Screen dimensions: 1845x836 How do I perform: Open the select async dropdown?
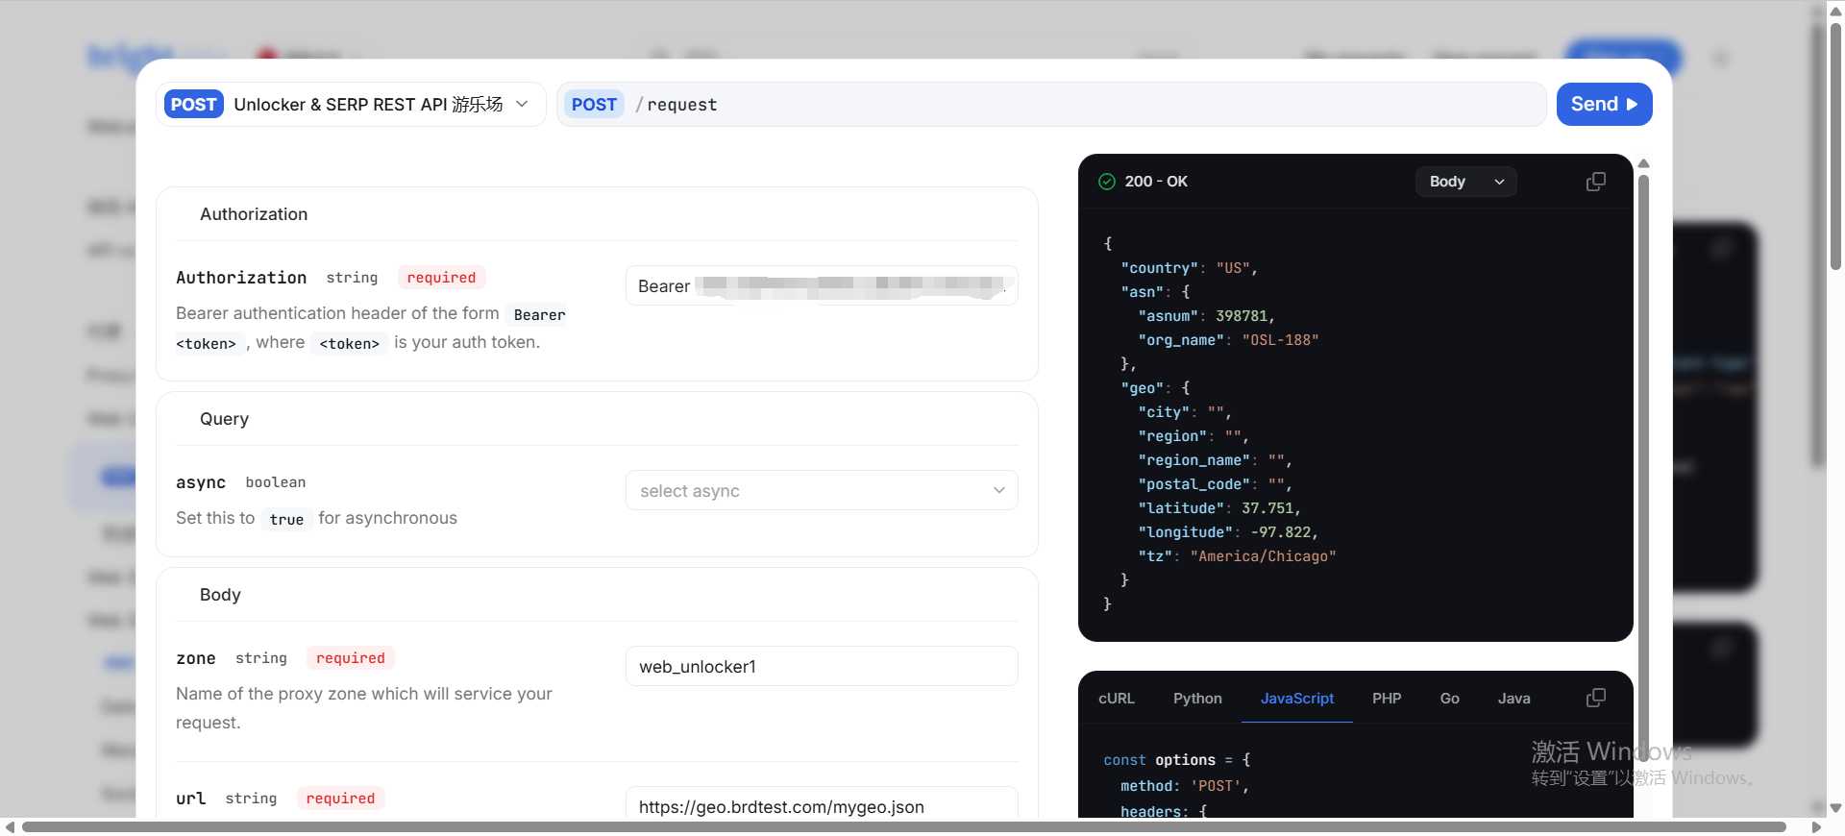pos(822,490)
